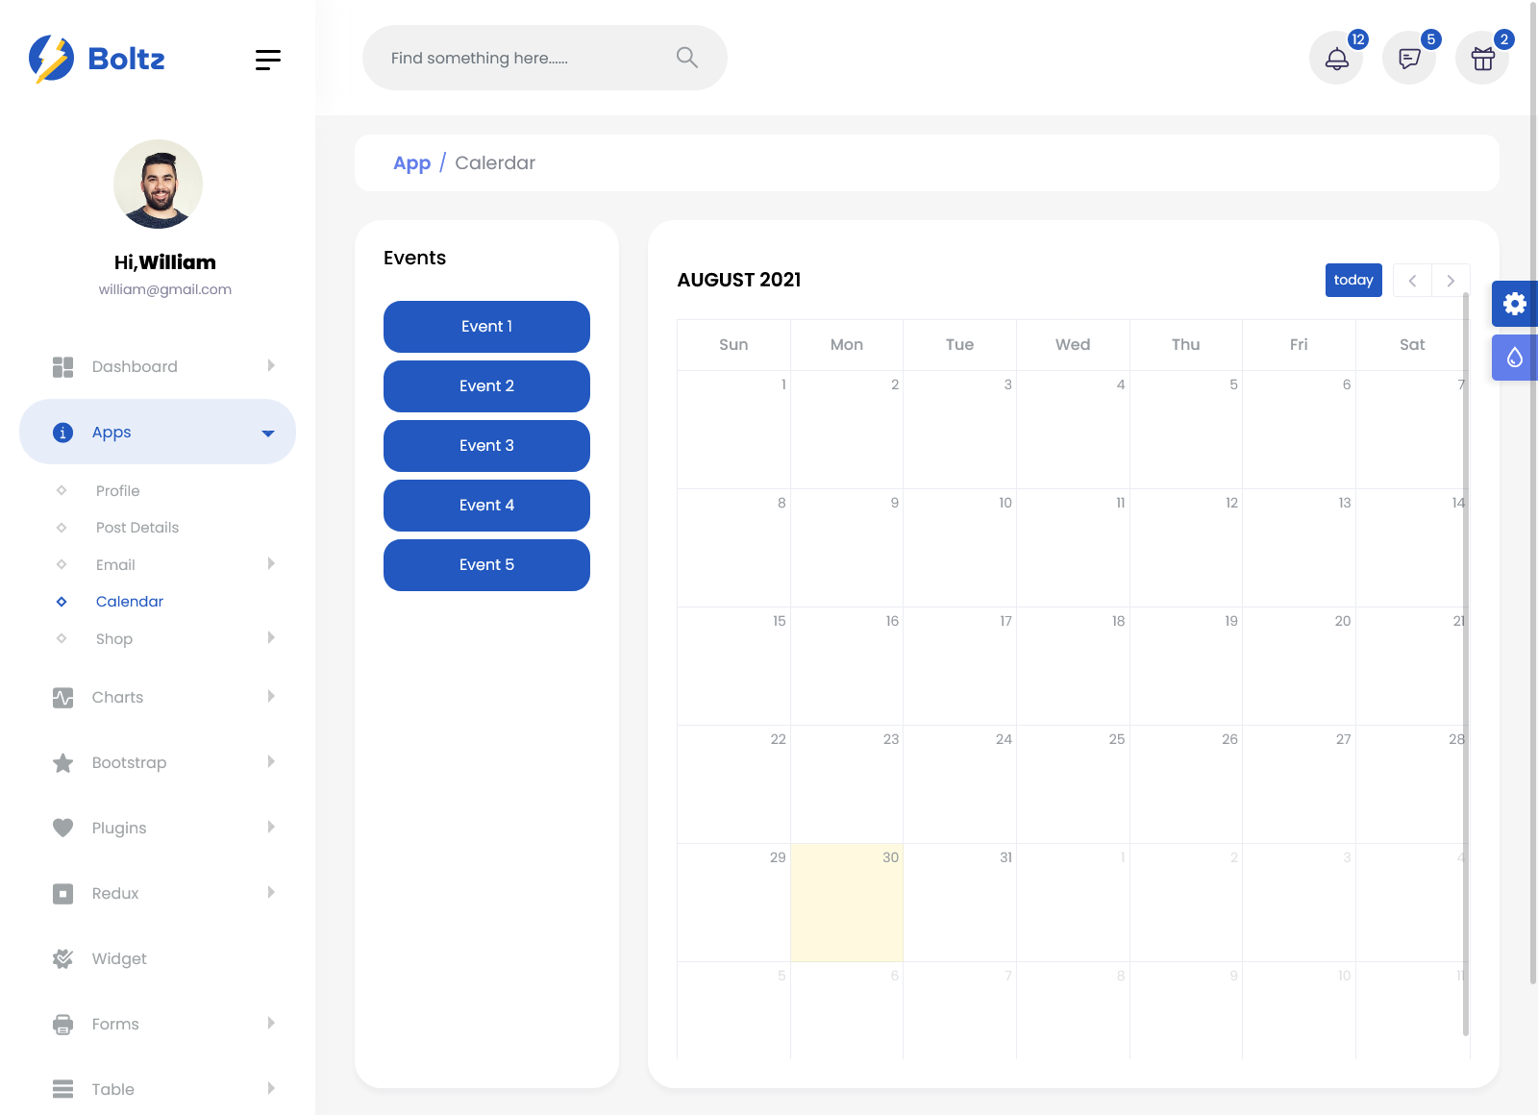
Task: Click the Boltz lightning logo
Action: point(51,59)
